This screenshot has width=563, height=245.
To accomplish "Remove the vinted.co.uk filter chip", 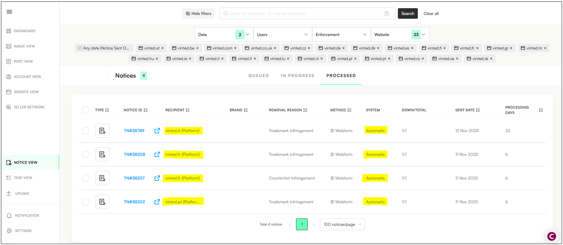I will [x=275, y=48].
